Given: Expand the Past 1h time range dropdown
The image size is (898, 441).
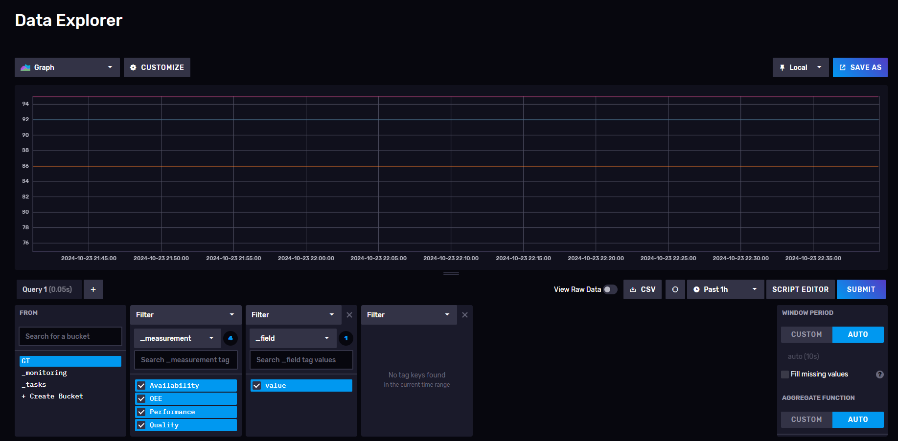Looking at the screenshot, I should [x=725, y=289].
